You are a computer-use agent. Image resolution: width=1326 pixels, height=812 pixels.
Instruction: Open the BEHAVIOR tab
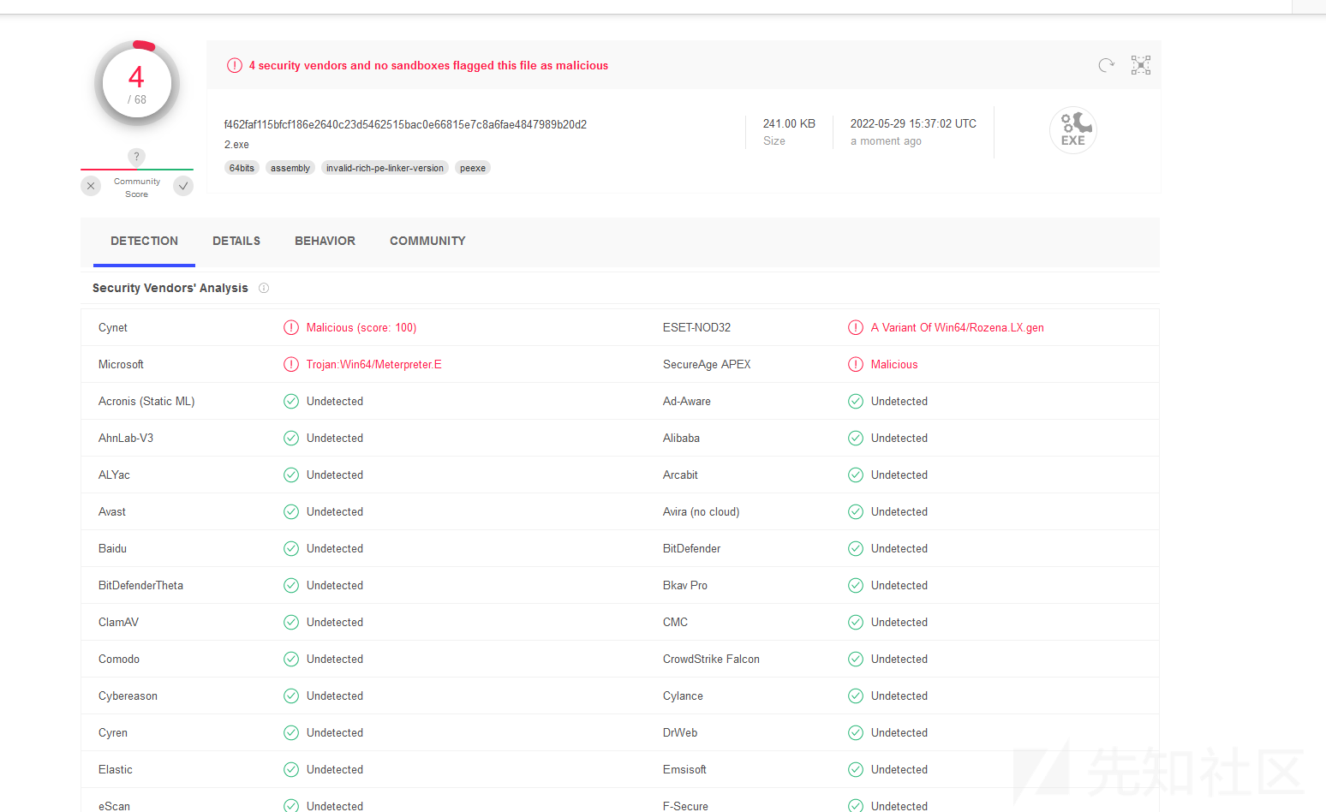[325, 241]
